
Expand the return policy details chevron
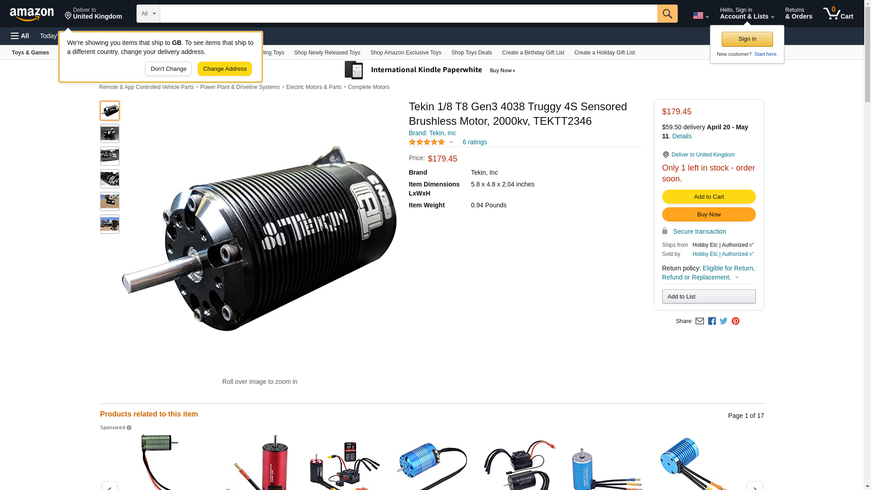coord(737,278)
